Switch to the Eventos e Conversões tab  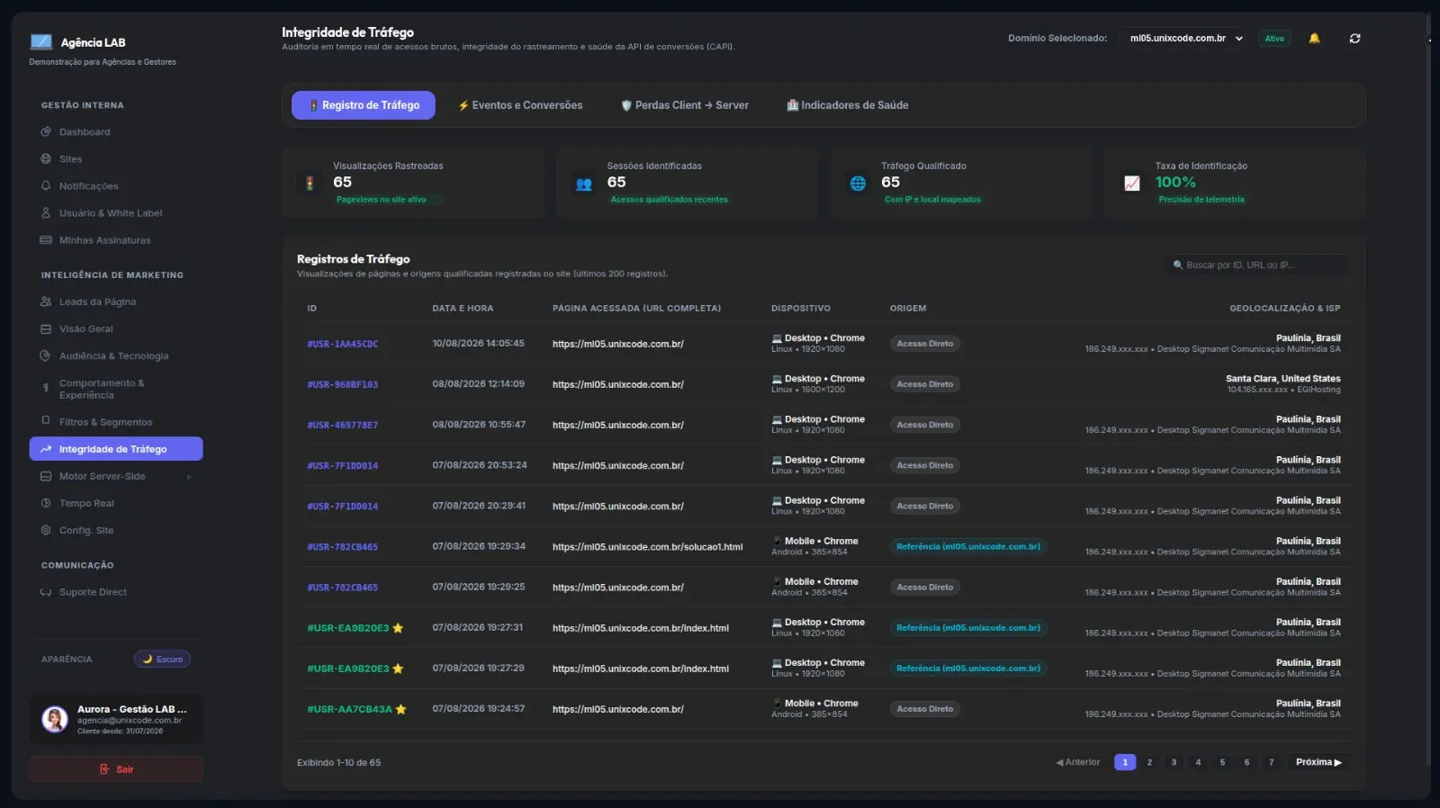(520, 105)
